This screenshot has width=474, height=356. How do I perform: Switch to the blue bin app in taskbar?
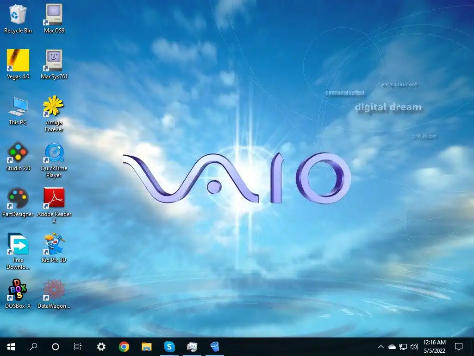click(x=215, y=347)
